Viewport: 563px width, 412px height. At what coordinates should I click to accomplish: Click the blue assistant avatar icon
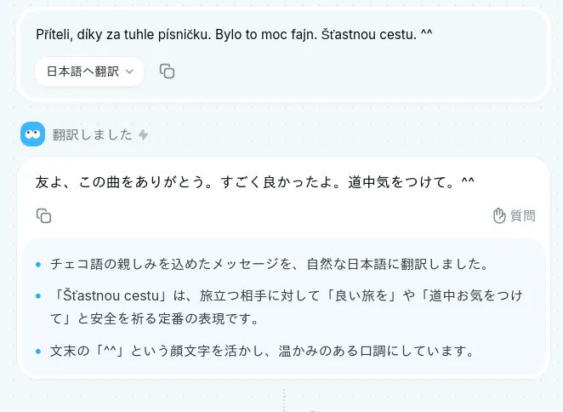(x=32, y=134)
